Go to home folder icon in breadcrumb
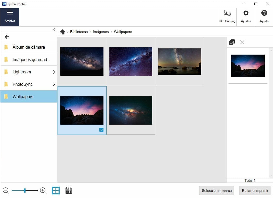Image resolution: width=273 pixels, height=198 pixels. coord(62,32)
